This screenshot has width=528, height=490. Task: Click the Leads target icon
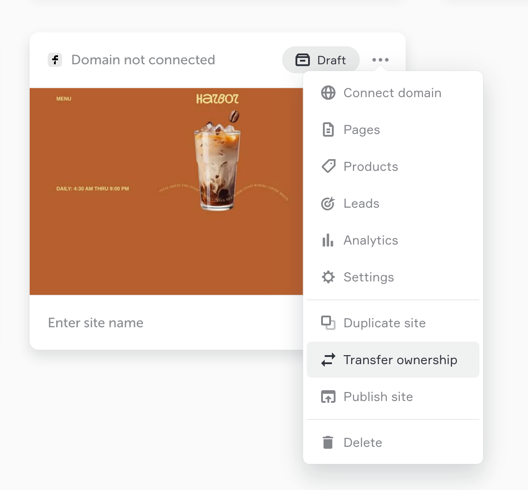(328, 203)
